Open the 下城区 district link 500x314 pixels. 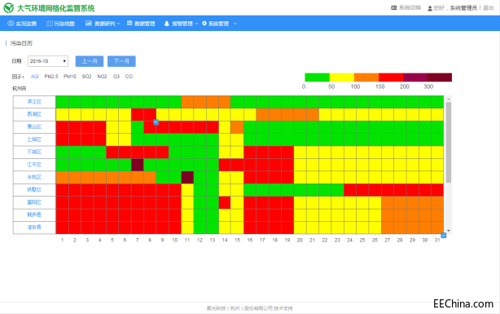coord(34,152)
